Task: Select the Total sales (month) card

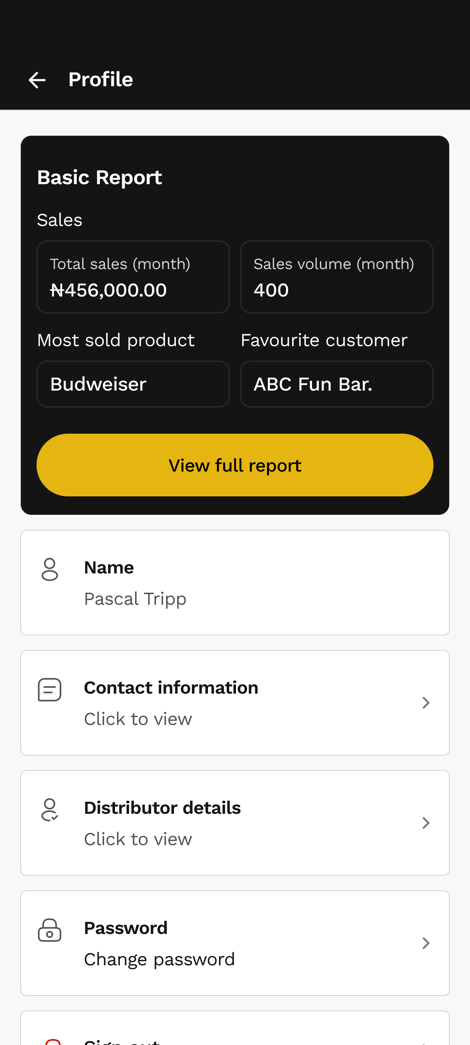Action: (x=133, y=277)
